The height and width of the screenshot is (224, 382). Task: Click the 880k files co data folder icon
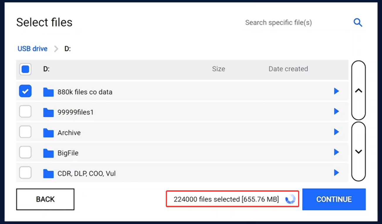point(48,92)
